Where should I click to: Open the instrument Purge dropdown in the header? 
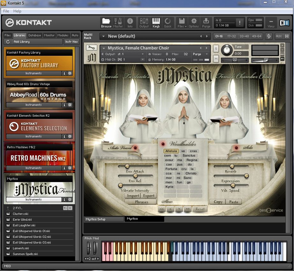[x=207, y=54]
